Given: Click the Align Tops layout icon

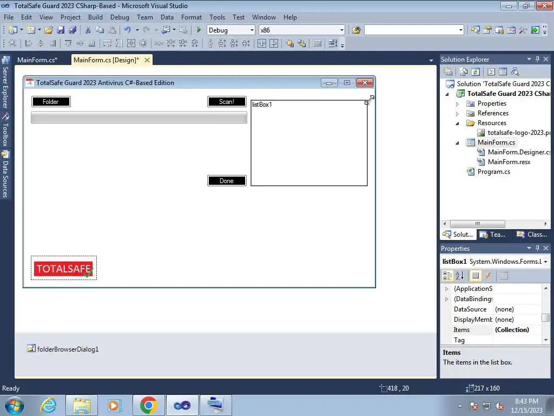Looking at the screenshot, I should click(68, 43).
